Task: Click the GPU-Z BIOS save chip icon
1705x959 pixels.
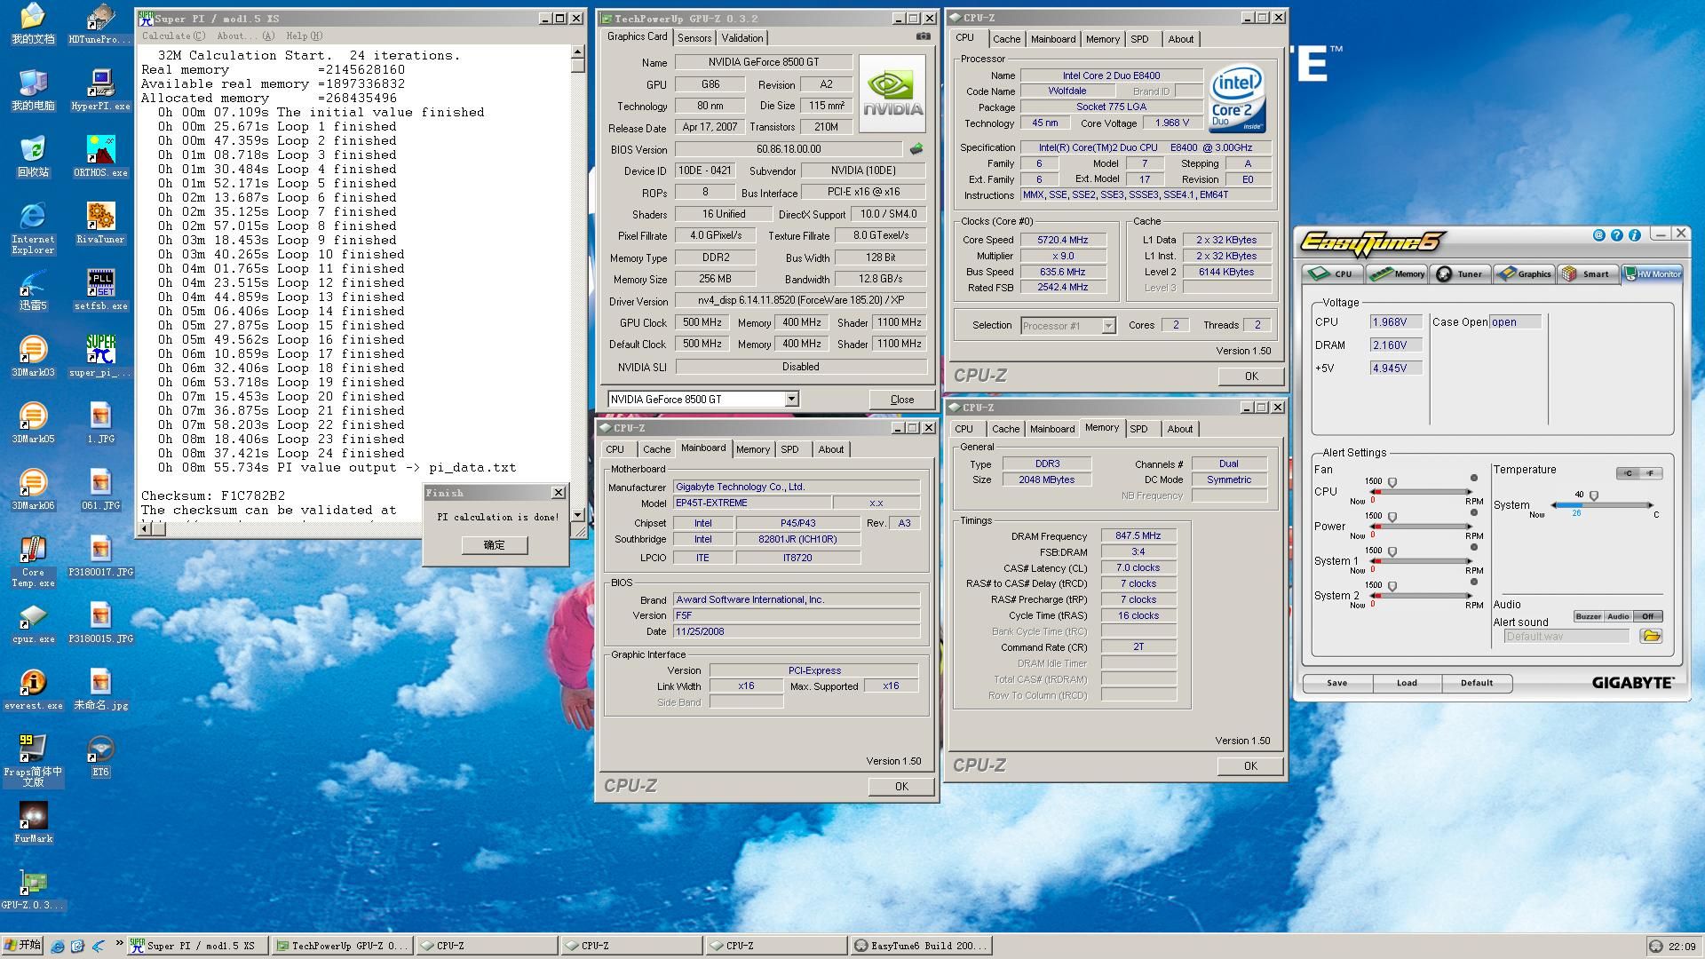Action: tap(916, 149)
